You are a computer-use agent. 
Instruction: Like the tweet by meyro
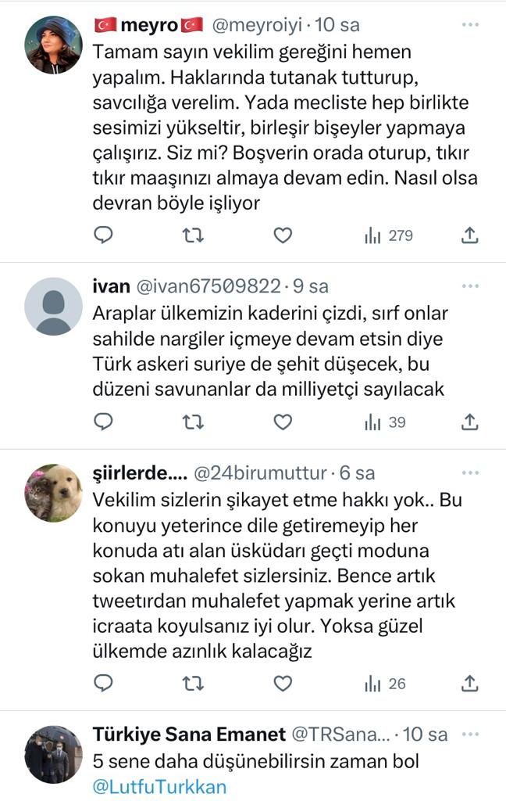click(x=283, y=235)
